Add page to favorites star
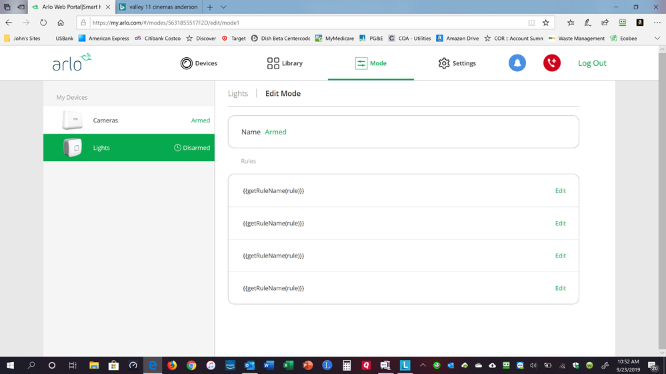This screenshot has height=374, width=666. 546,23
